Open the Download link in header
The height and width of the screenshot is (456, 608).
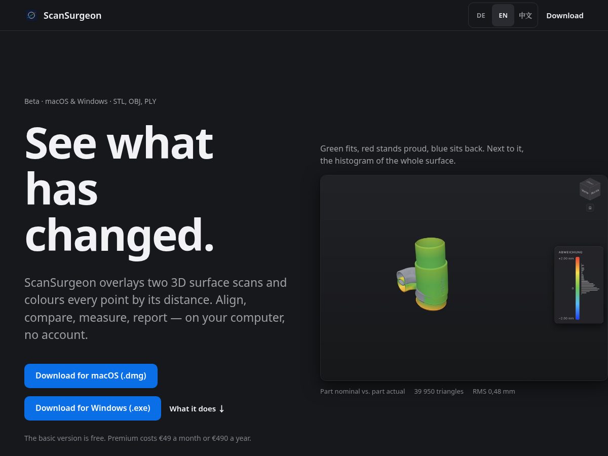click(x=565, y=16)
